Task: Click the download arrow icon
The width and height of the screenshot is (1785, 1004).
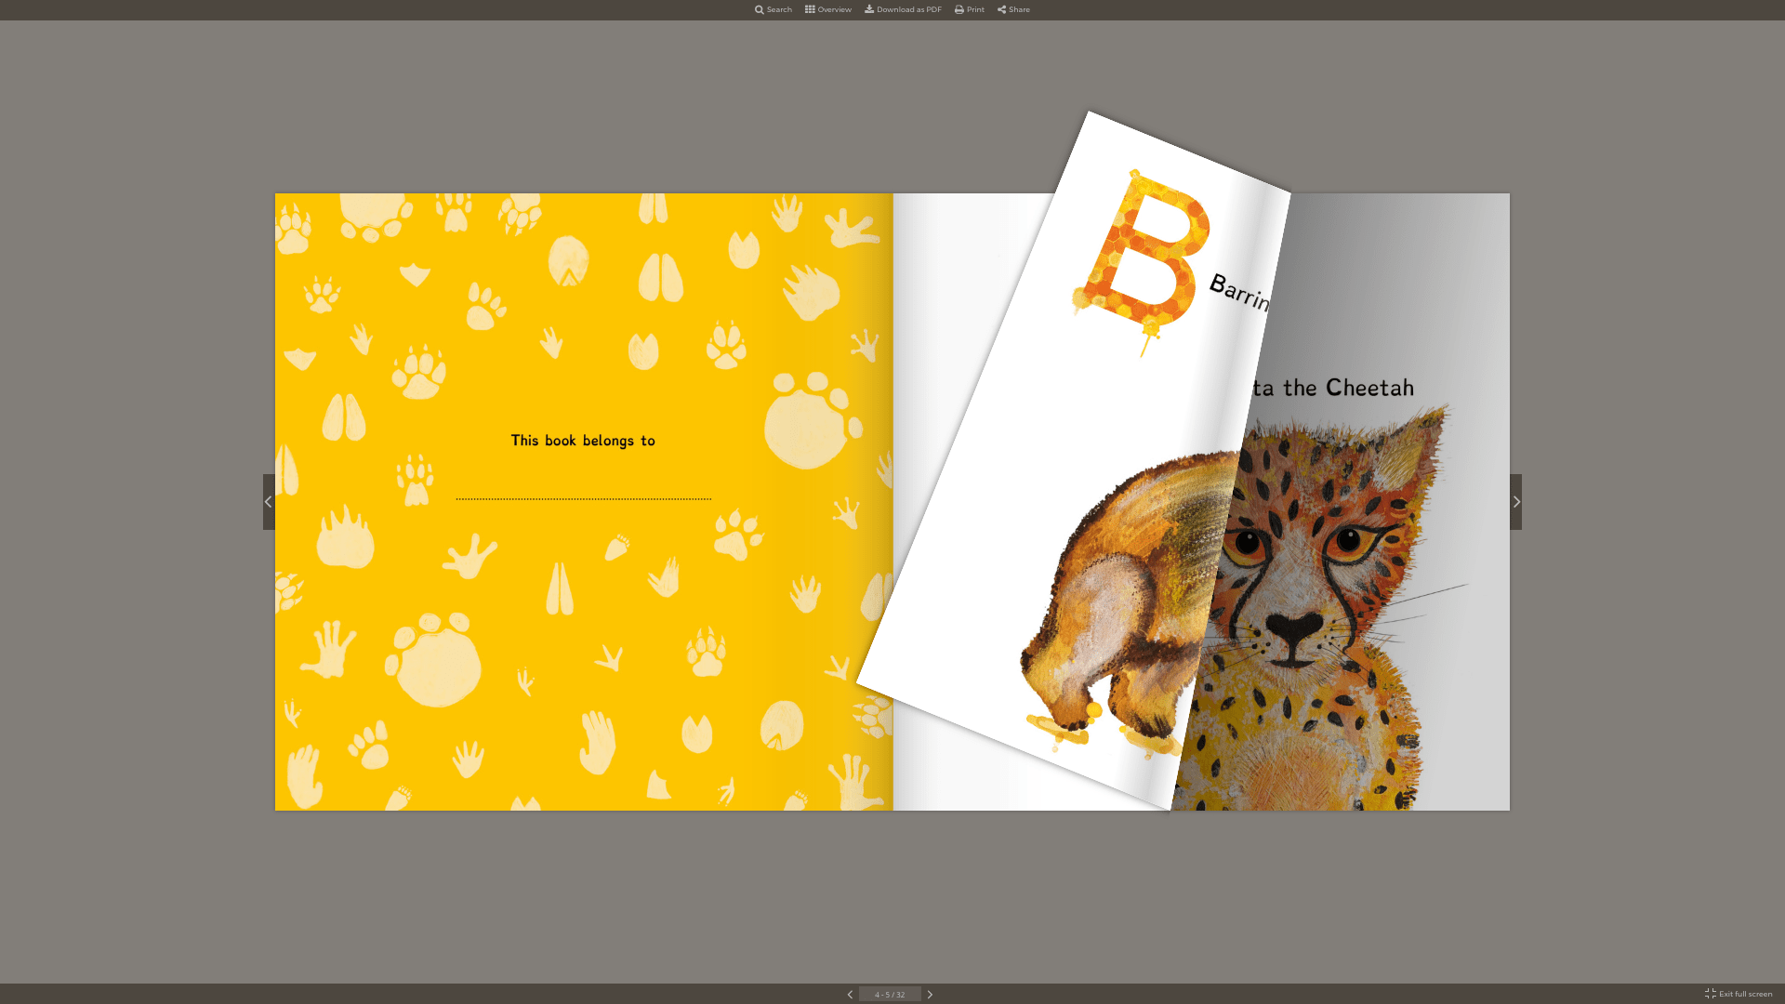Action: pyautogui.click(x=869, y=9)
